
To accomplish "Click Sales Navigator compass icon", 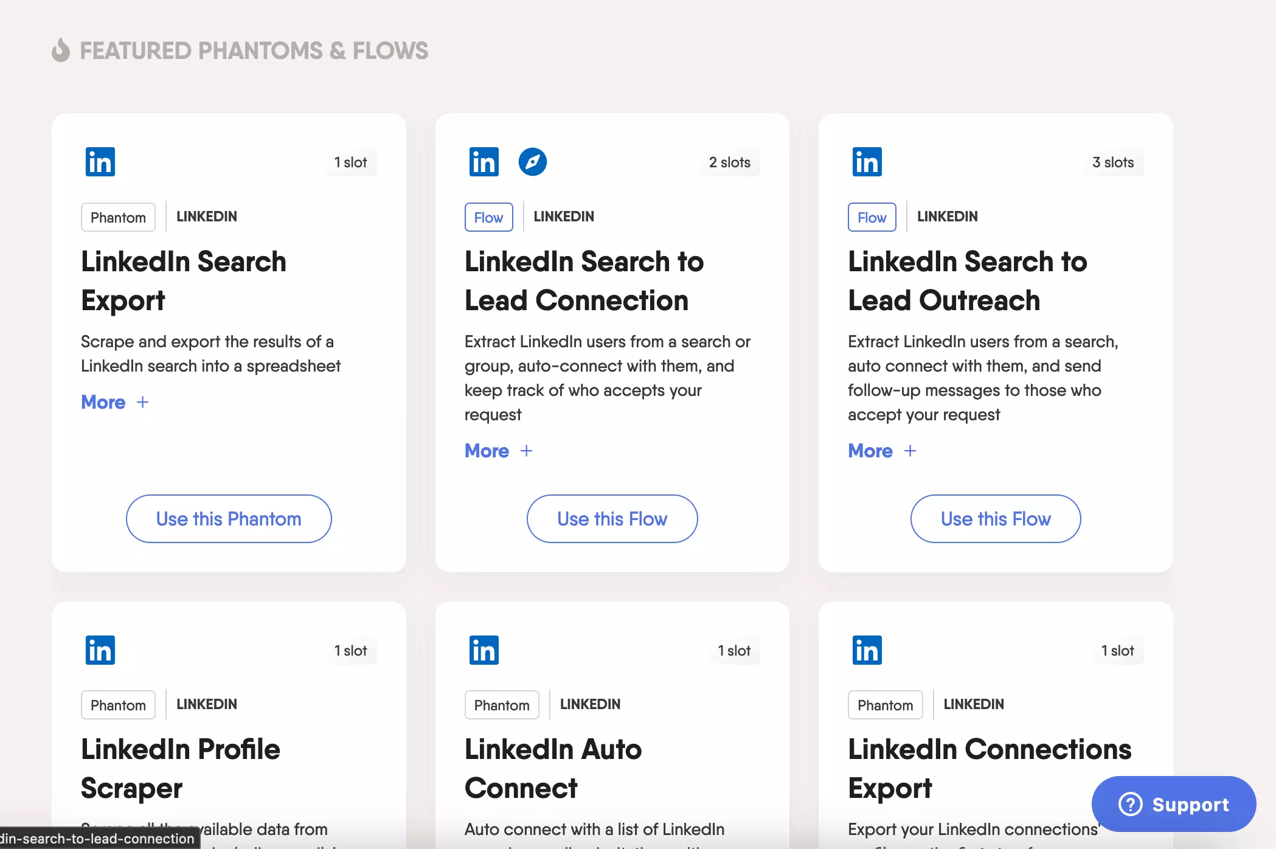I will click(x=532, y=162).
